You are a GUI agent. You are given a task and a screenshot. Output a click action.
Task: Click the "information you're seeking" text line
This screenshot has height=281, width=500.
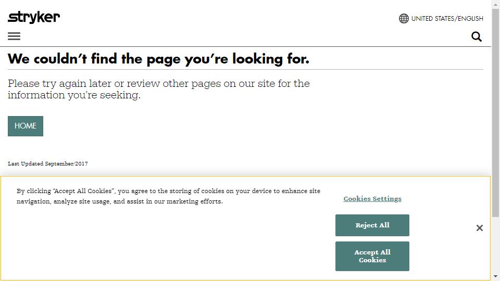click(x=74, y=95)
